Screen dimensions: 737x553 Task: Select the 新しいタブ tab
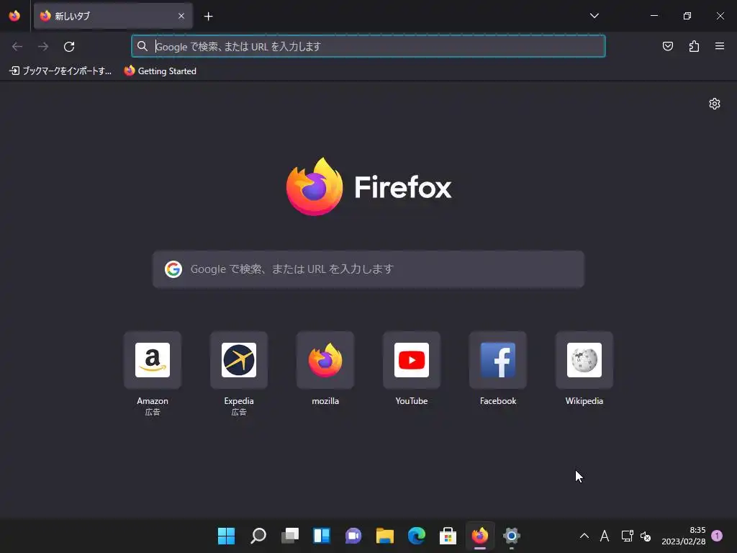pyautogui.click(x=113, y=16)
